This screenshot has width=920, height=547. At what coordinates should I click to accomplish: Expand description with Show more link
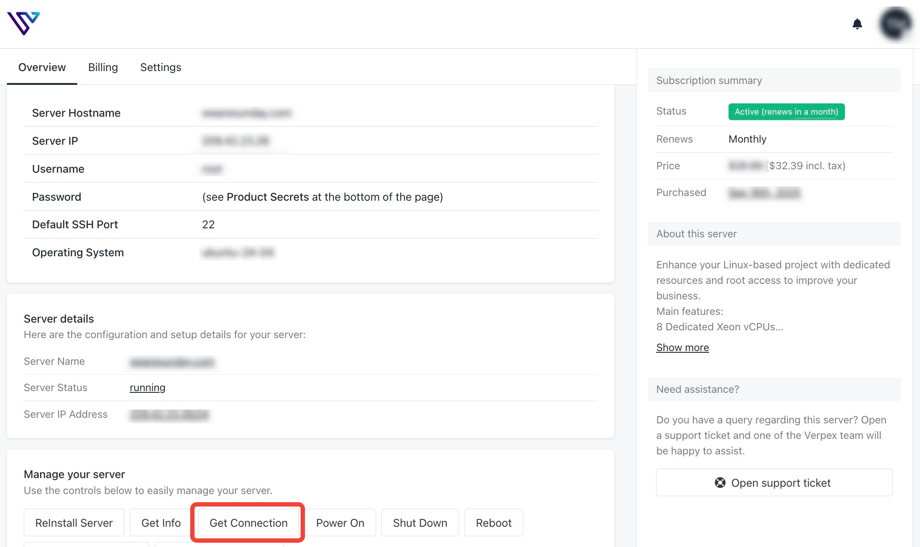[x=682, y=347]
